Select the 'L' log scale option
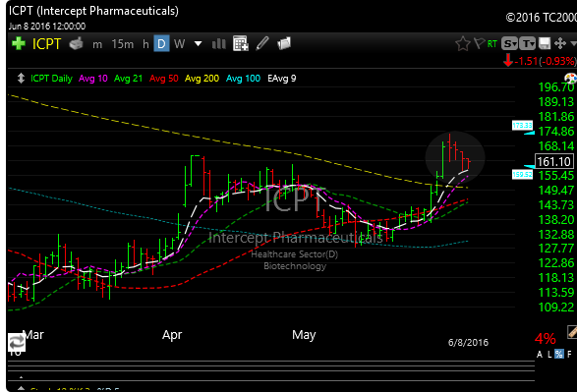The height and width of the screenshot is (392, 577). pos(549,354)
